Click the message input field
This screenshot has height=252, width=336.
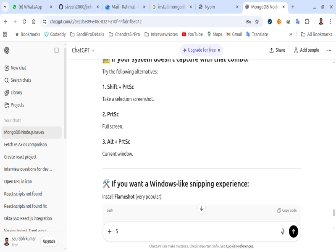click(196, 231)
